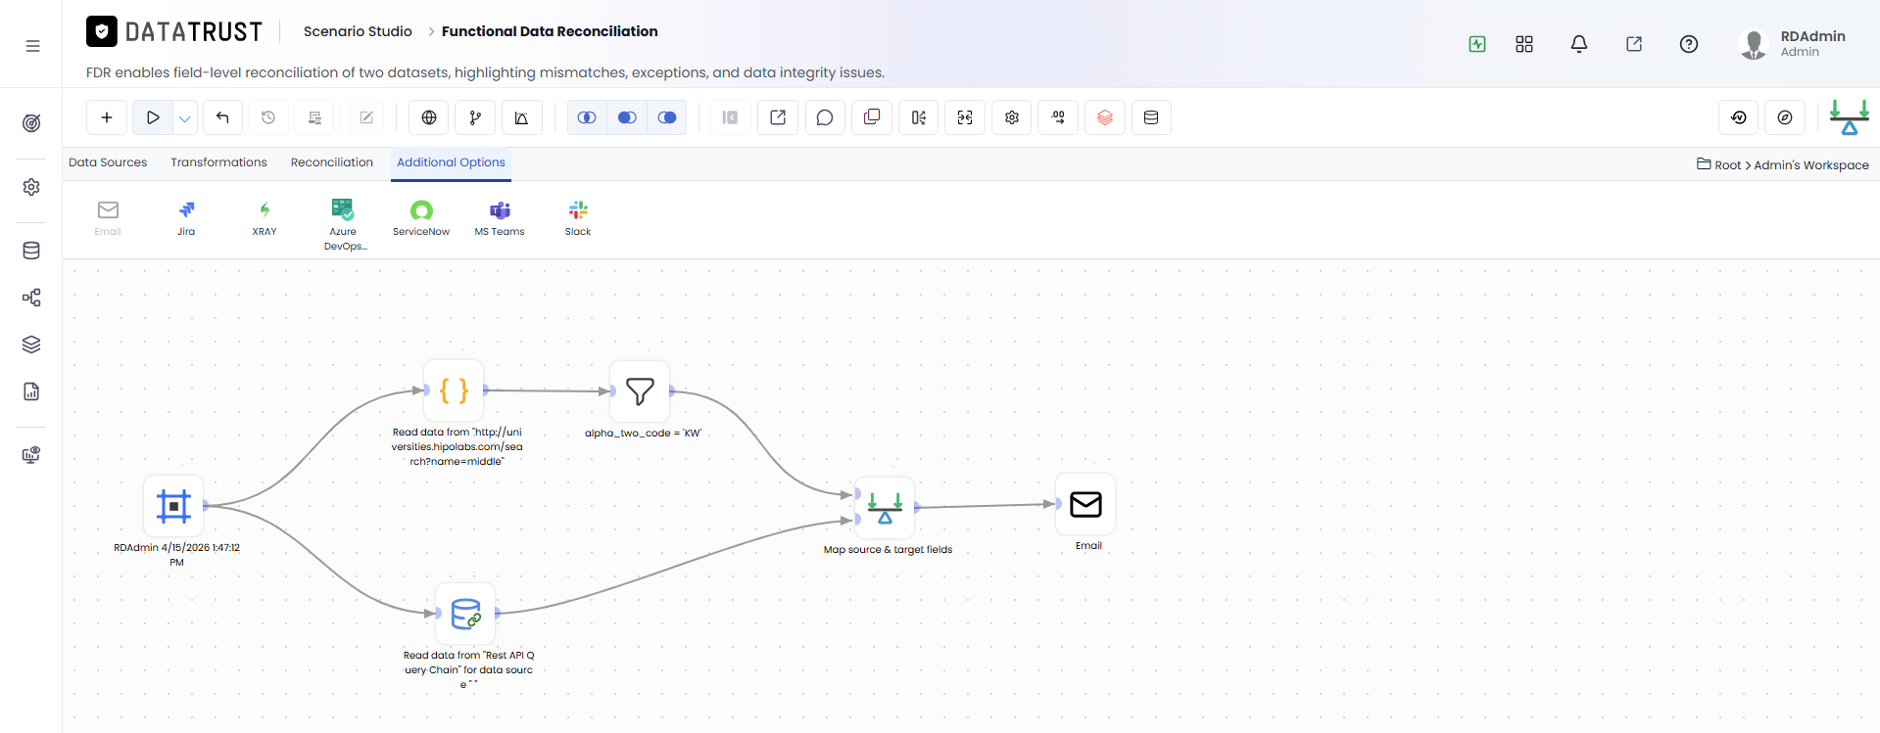Switch to the Reconciliation tab
The height and width of the screenshot is (733, 1880).
coord(332,162)
